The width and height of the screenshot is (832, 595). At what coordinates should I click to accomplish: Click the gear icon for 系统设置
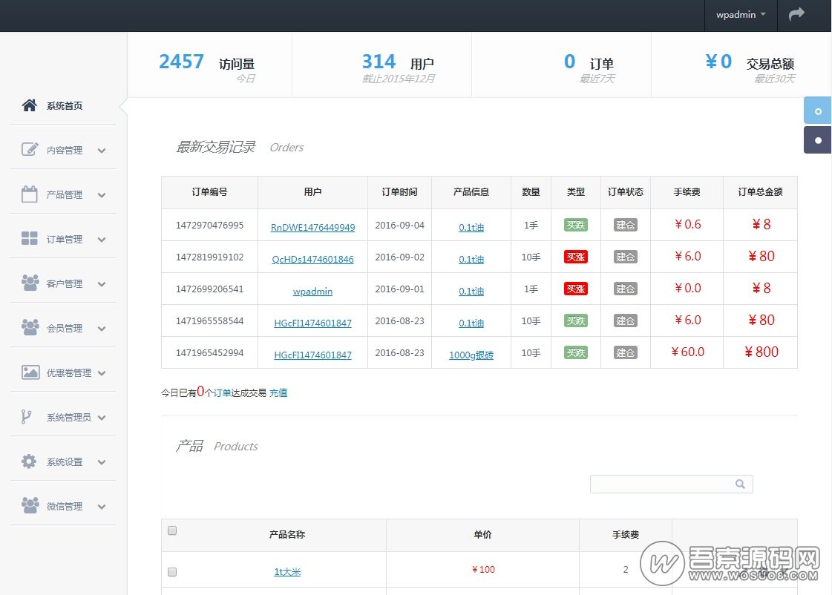[30, 461]
